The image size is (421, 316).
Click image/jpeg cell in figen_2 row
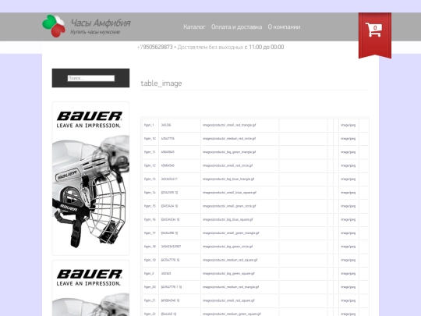[x=348, y=274]
